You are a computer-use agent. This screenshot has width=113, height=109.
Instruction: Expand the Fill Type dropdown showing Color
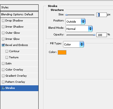tap(73, 44)
